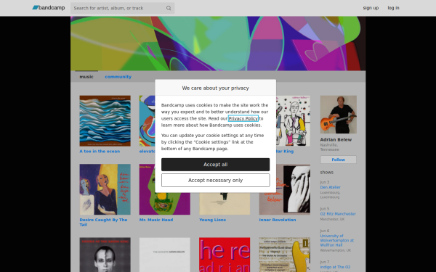Open the sign up link
This screenshot has width=436, height=272.
point(371,8)
